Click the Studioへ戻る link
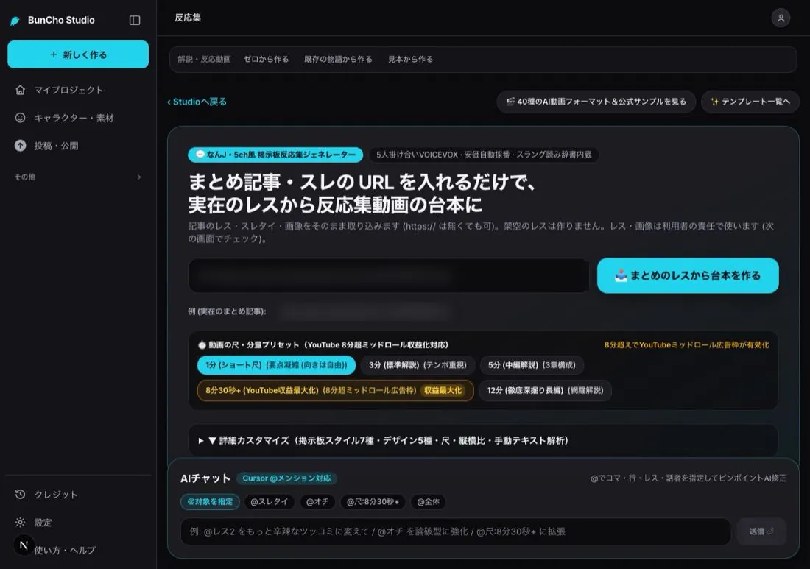This screenshot has width=810, height=569. (197, 102)
